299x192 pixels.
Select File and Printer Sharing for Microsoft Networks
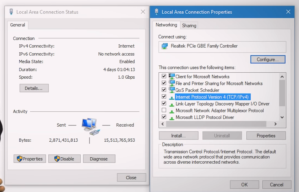[x=219, y=83]
